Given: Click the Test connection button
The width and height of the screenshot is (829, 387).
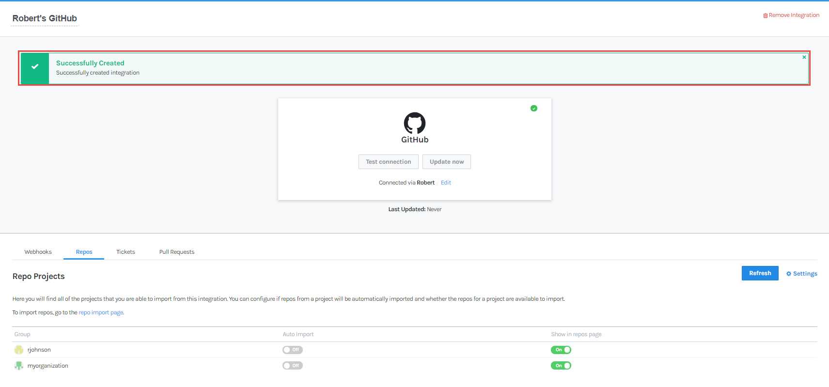Looking at the screenshot, I should pyautogui.click(x=389, y=162).
